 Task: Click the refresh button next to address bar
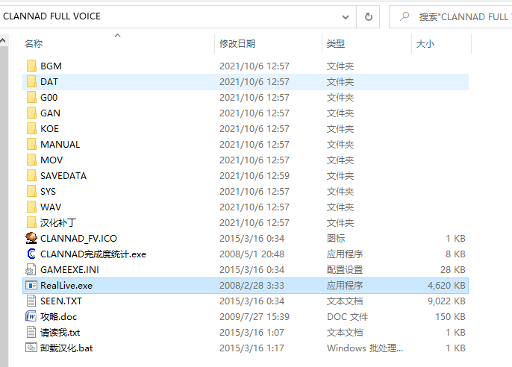pyautogui.click(x=369, y=16)
